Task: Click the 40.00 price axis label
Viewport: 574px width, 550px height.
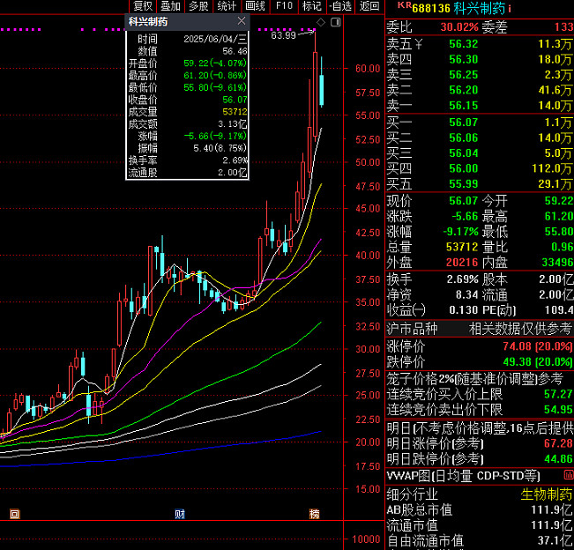Action: [368, 256]
